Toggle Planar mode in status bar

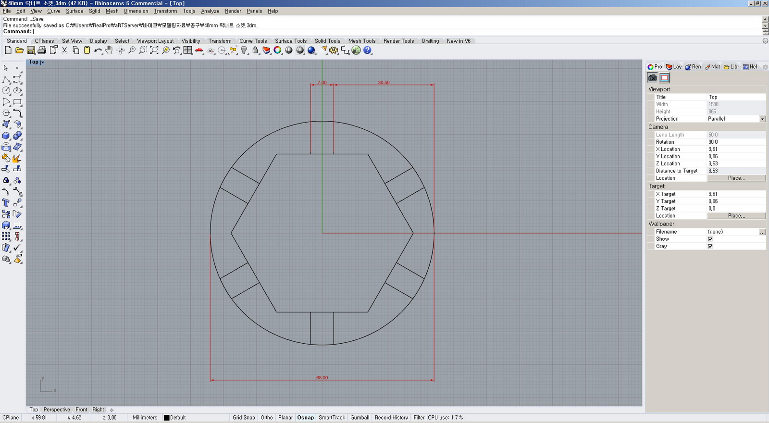[x=285, y=418]
